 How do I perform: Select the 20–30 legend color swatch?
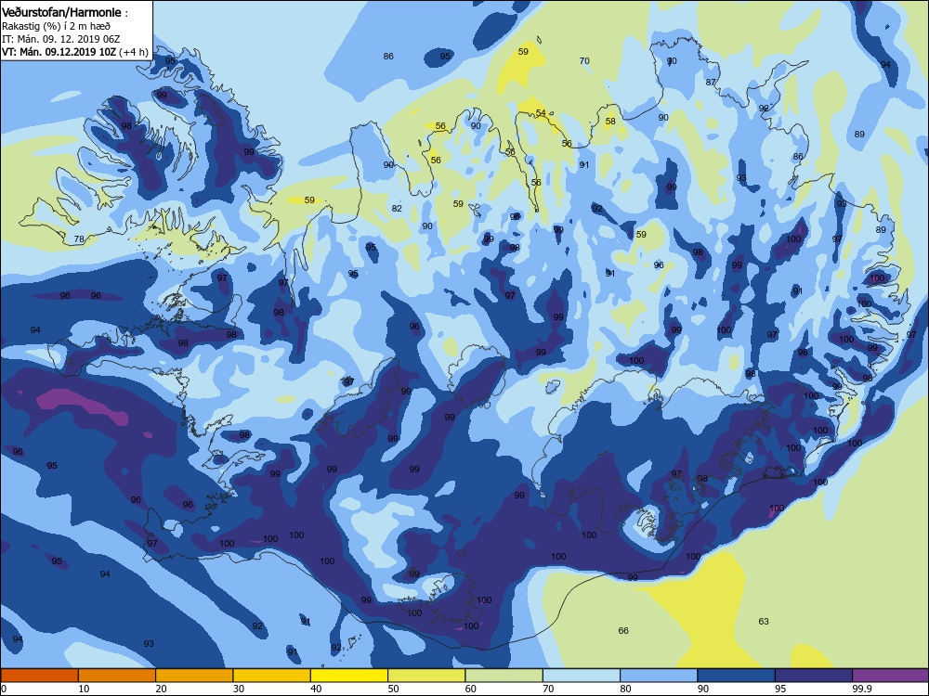(194, 676)
